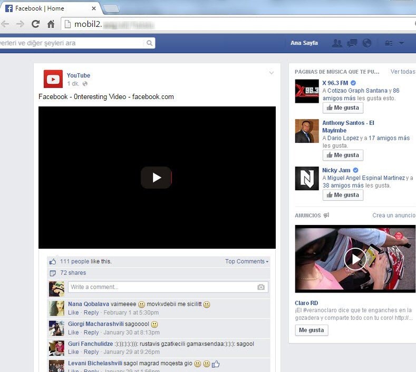Click the camera icon in comment box
Viewport: 416px width, 372px height.
pos(260,287)
